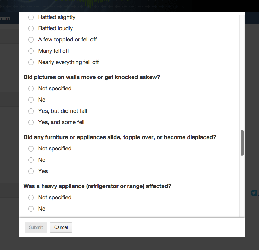Image resolution: width=259 pixels, height=250 pixels.
Task: Select 'Yes, but did not fall'
Action: 31,111
